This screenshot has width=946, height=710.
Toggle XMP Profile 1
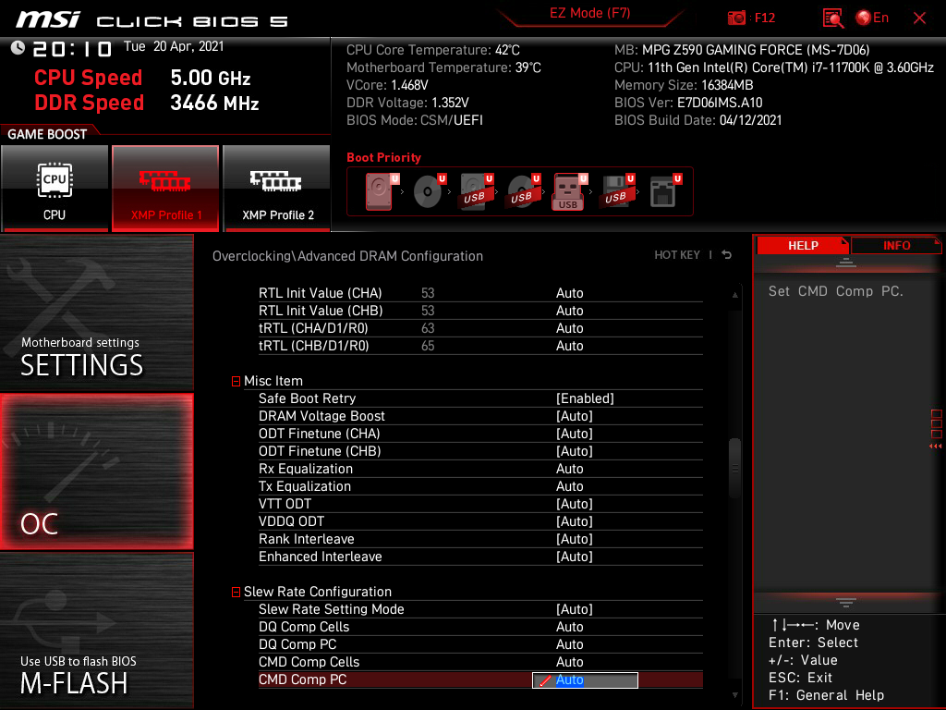(165, 189)
